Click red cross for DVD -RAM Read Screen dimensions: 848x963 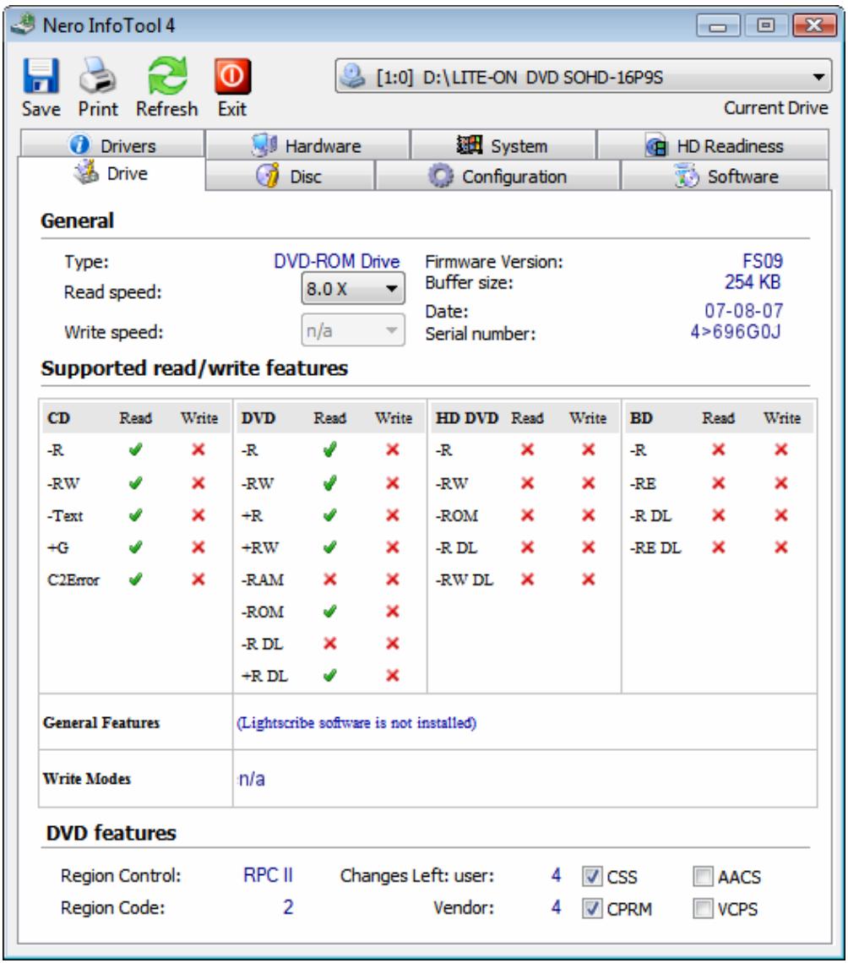(329, 579)
